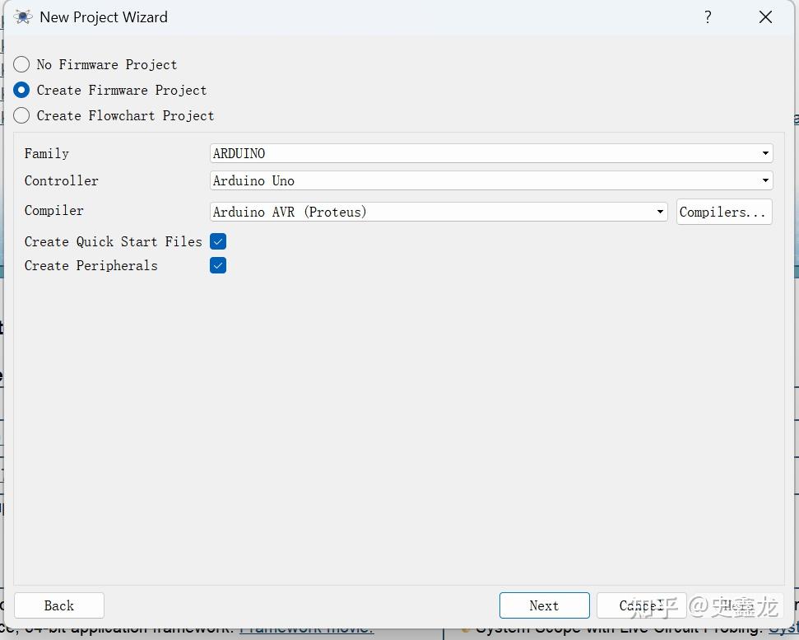Screen dimensions: 799x640
Task: Click the Cancel button
Action: [642, 605]
